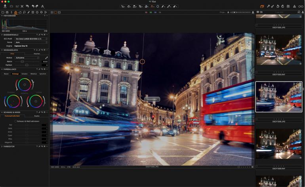Toggle the viewer filmstrip layout icon

pos(59,12)
